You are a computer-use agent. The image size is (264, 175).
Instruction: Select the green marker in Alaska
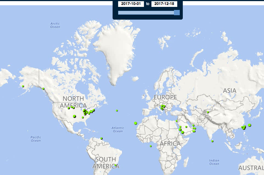coord(23,86)
